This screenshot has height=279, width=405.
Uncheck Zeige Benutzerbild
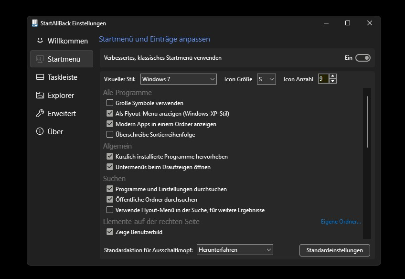tap(110, 232)
